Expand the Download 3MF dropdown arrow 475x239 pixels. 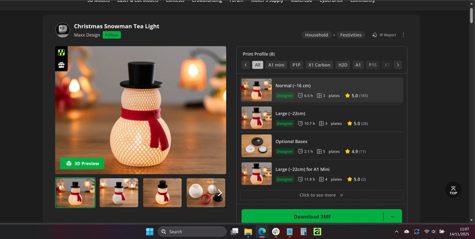pos(392,216)
